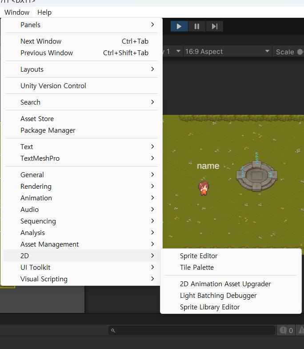This screenshot has height=349, width=304.
Task: Open the Sprite Editor
Action: point(231,256)
